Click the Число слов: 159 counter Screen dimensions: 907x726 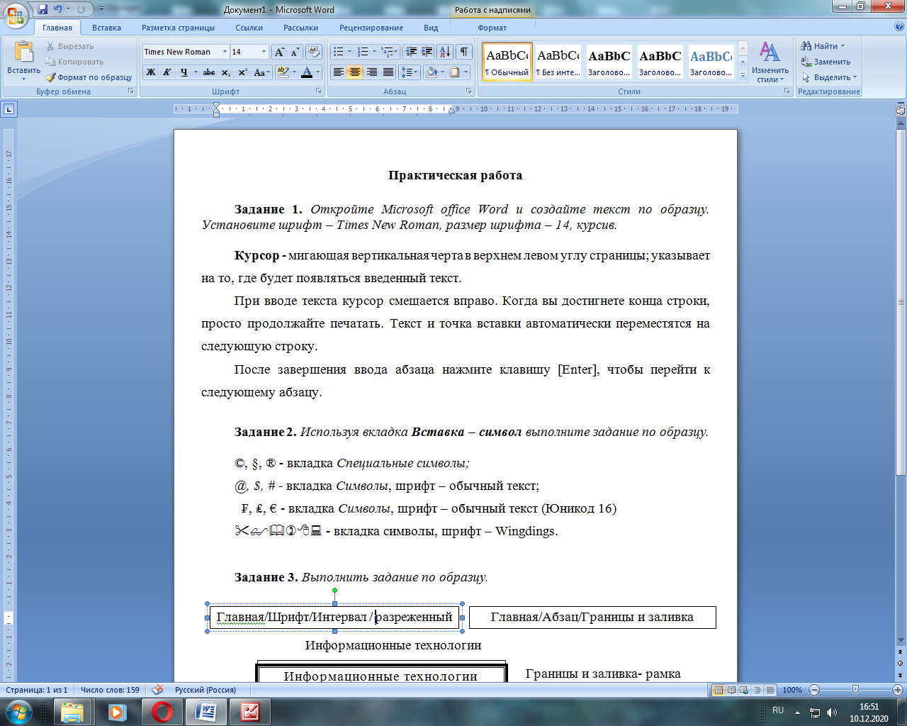110,690
